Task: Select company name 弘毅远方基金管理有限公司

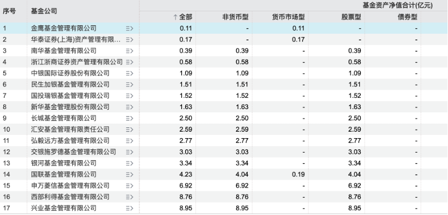Action: 71,141
